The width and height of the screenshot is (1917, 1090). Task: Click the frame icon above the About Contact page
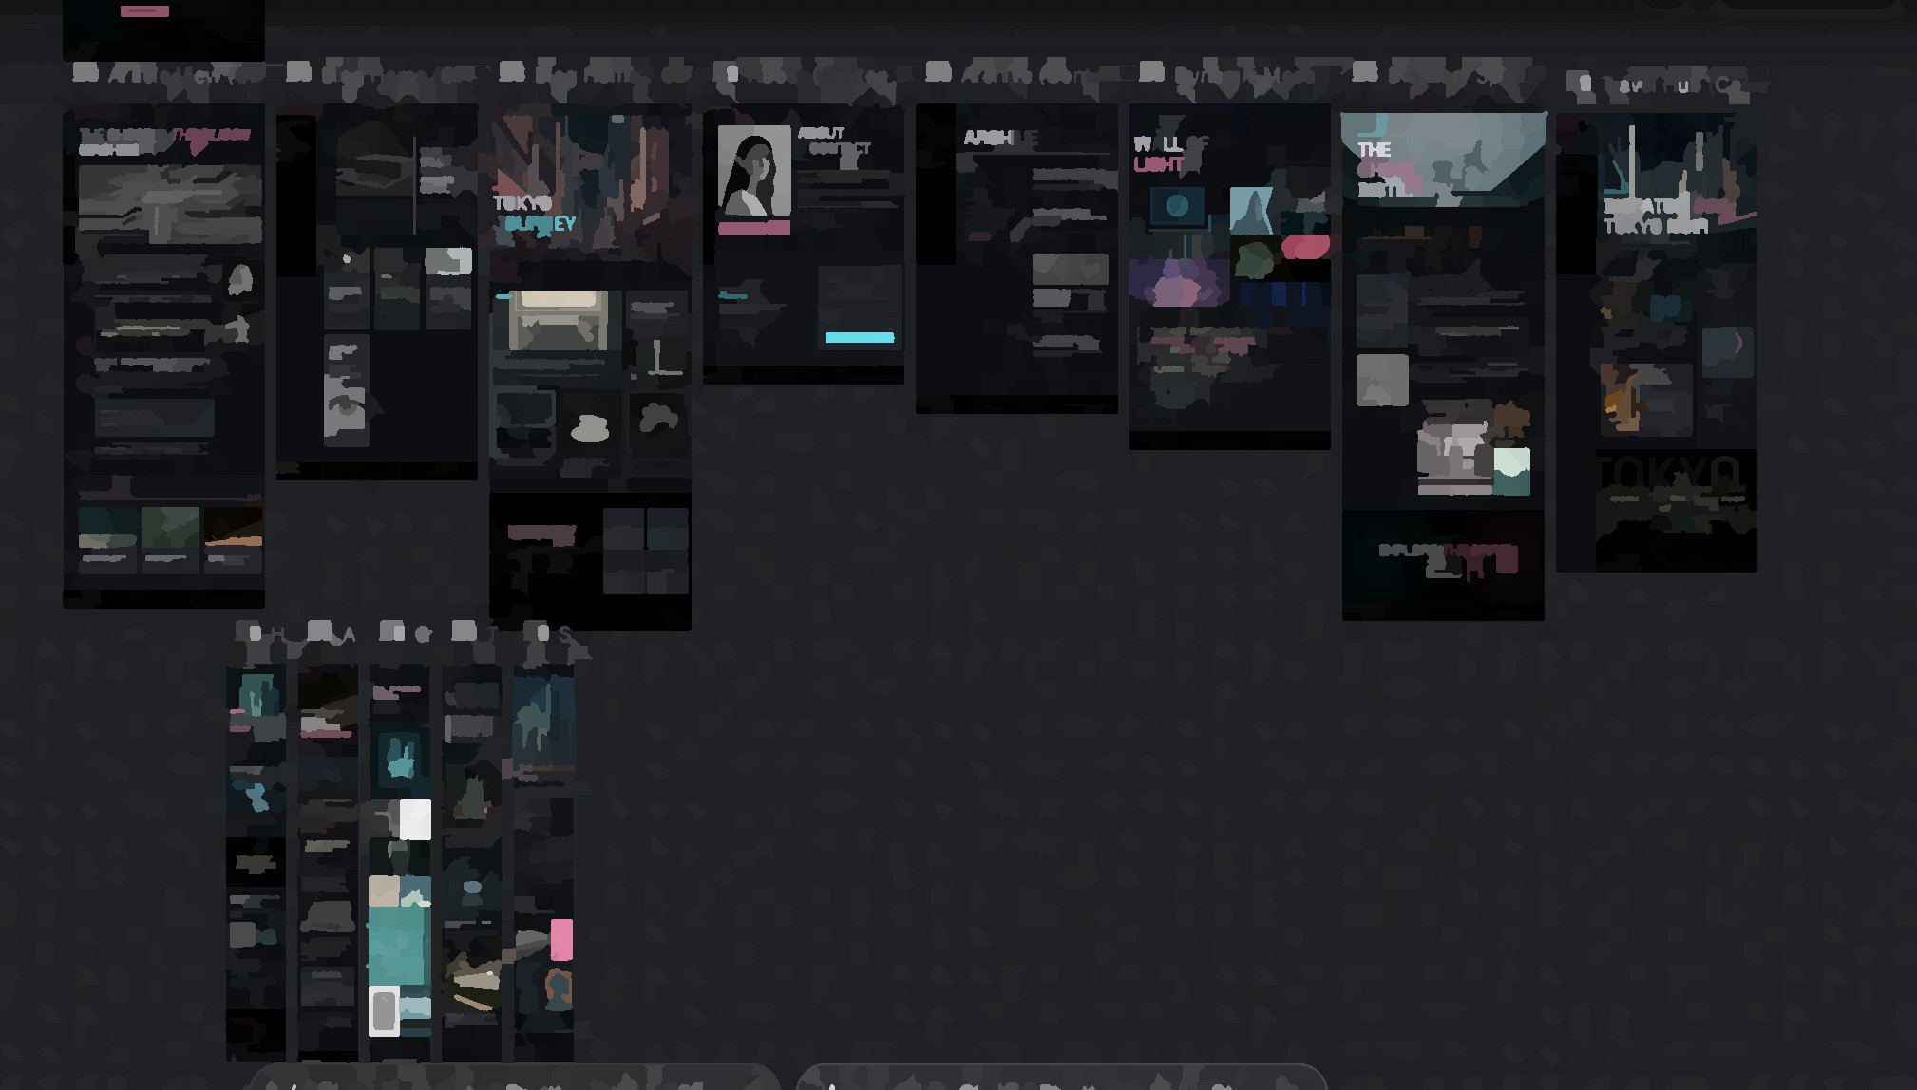point(731,73)
